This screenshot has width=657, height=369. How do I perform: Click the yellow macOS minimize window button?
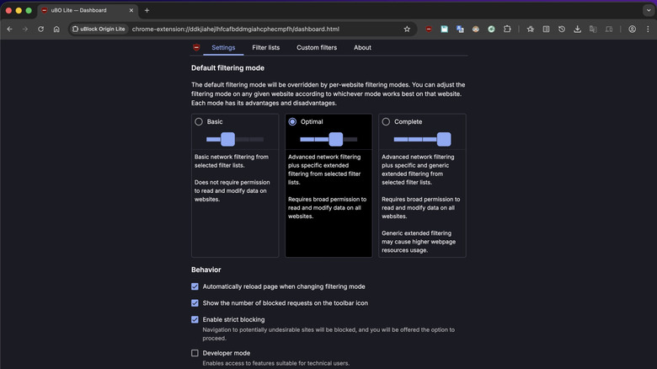coord(19,10)
